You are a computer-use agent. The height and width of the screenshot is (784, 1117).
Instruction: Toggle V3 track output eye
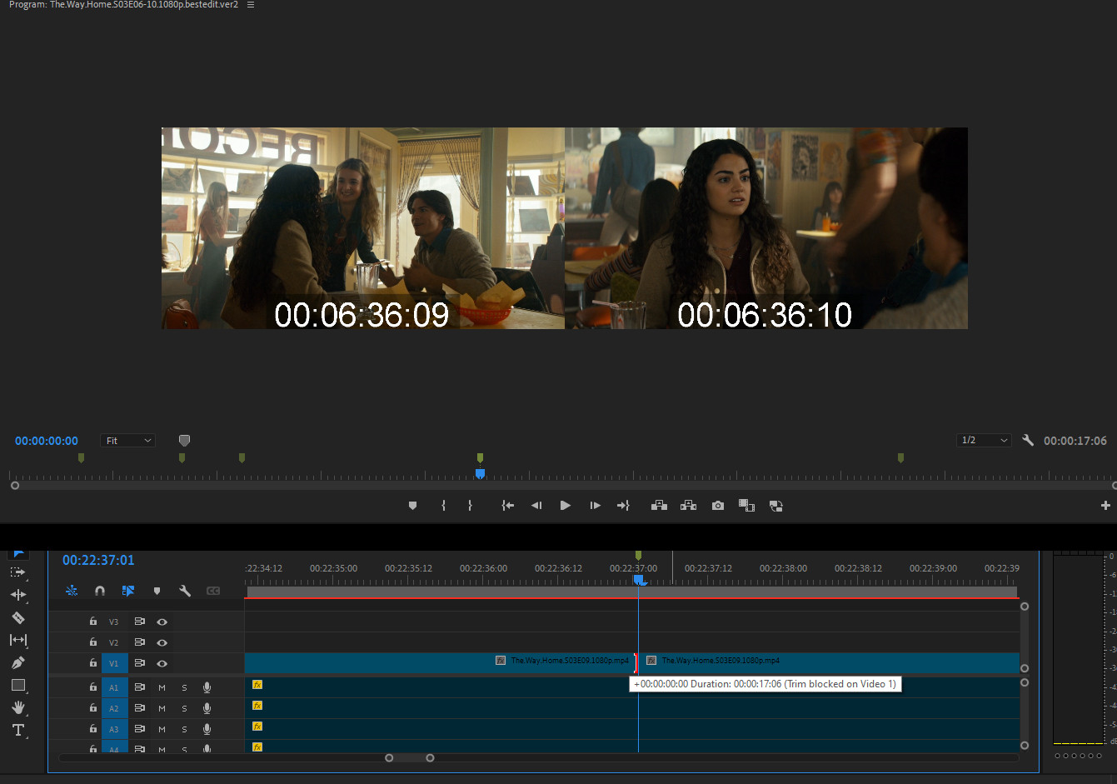[162, 622]
